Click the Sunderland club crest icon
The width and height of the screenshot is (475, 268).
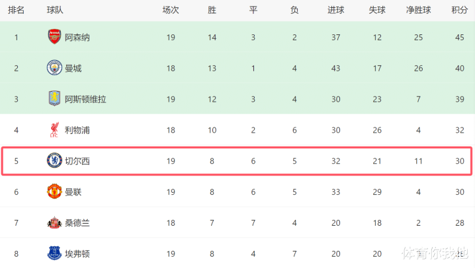(54, 223)
